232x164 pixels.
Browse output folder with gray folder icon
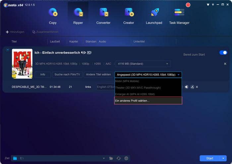point(111,158)
